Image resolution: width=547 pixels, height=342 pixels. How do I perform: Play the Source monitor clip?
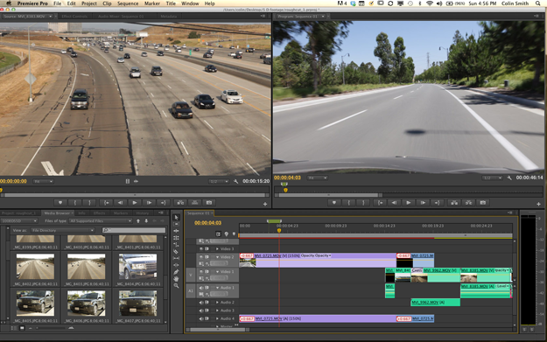pos(135,203)
